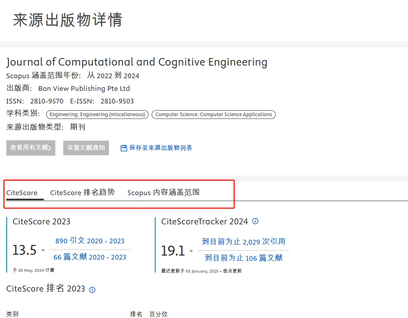Click the 到目前为止 106 篇文献 link
The image size is (408, 318).
[x=243, y=258]
